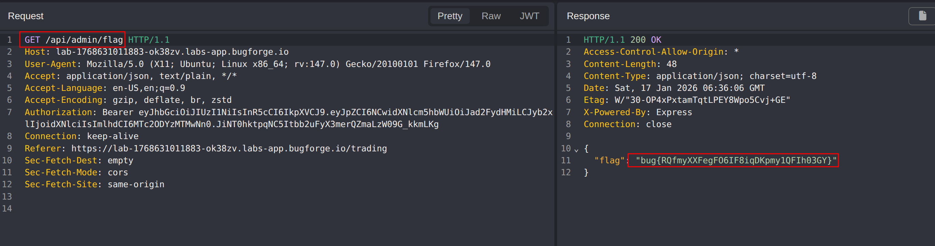
Task: Click the User-Agent header line
Action: 257,64
